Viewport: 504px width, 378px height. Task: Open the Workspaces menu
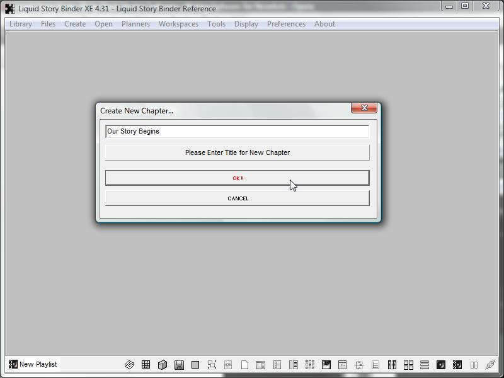tap(178, 24)
